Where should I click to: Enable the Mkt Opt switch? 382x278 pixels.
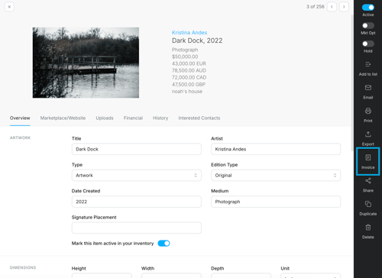368,25
